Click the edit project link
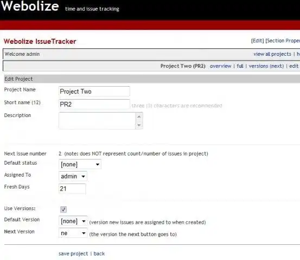300x260 pixels. coord(293,66)
